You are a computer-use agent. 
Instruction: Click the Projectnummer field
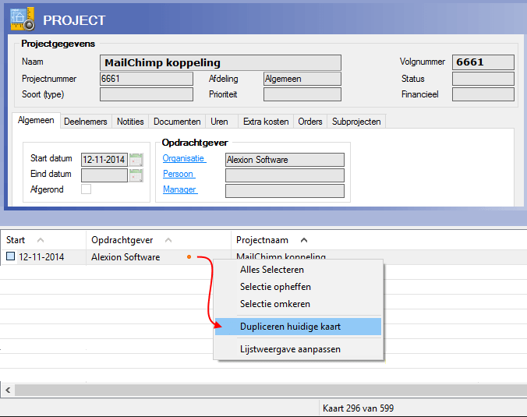pos(147,79)
